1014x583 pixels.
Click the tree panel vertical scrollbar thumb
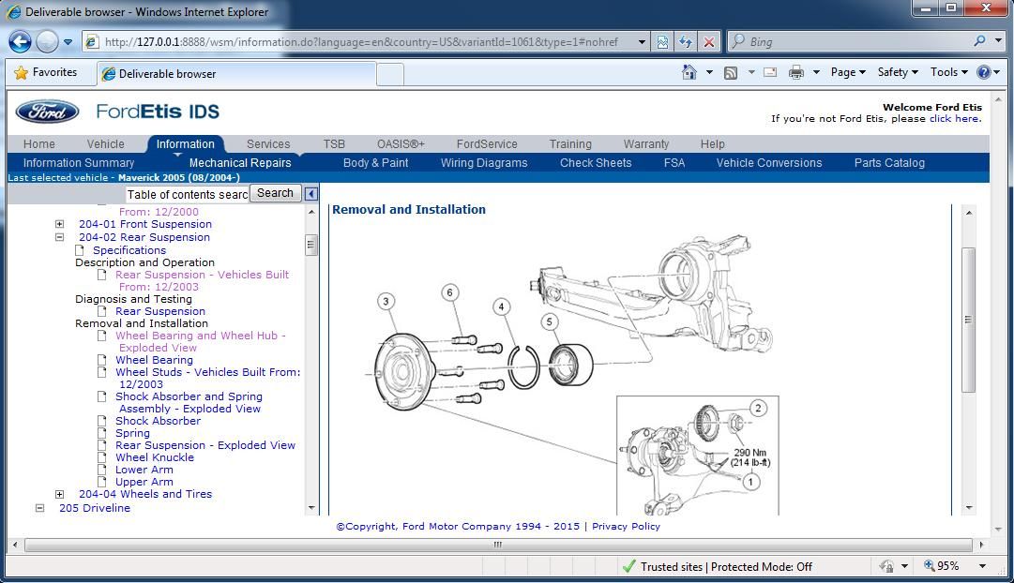(x=311, y=245)
